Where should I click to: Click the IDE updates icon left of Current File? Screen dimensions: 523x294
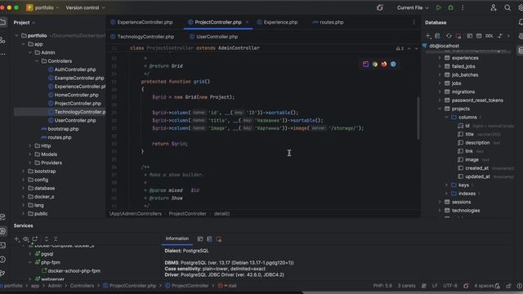point(380,7)
